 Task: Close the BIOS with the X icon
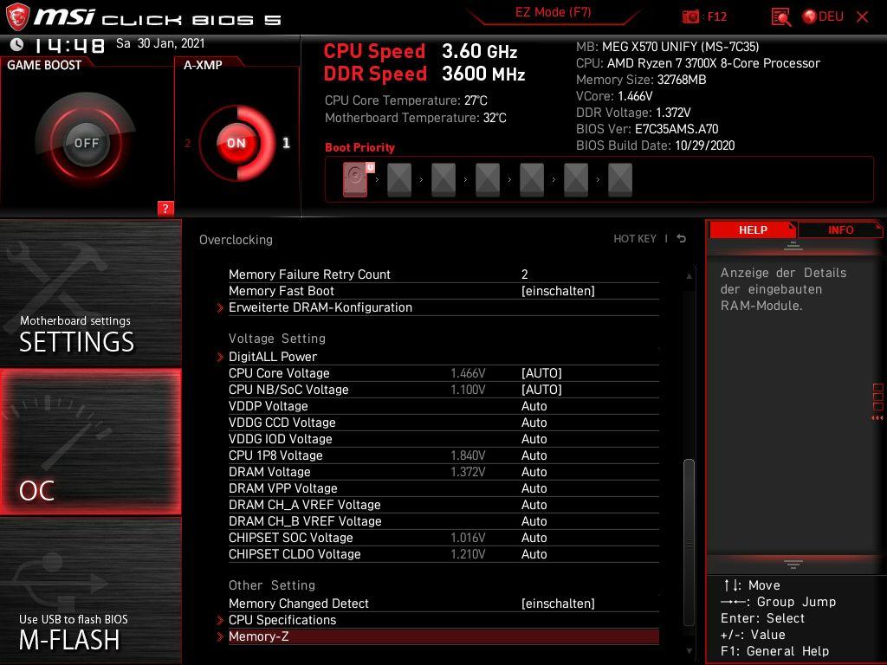coord(863,17)
